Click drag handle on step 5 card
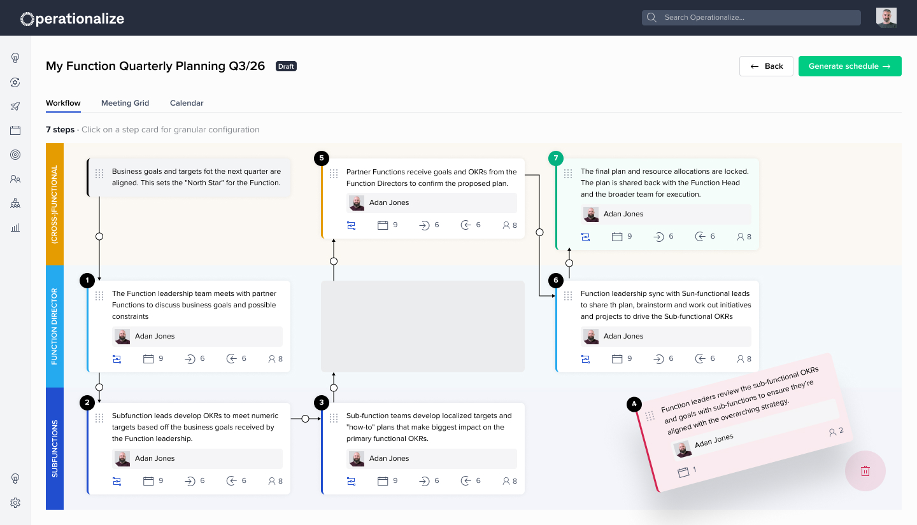Image resolution: width=917 pixels, height=525 pixels. [x=334, y=174]
